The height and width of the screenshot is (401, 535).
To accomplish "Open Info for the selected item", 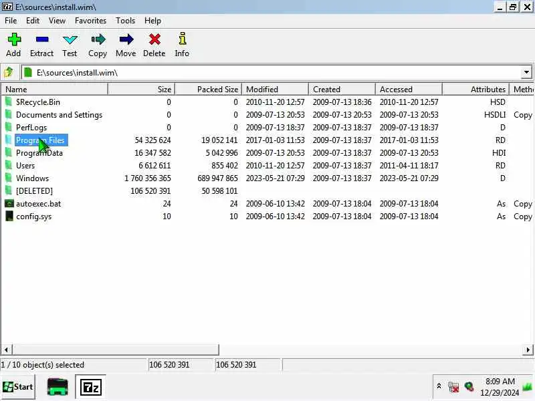I will [x=183, y=39].
